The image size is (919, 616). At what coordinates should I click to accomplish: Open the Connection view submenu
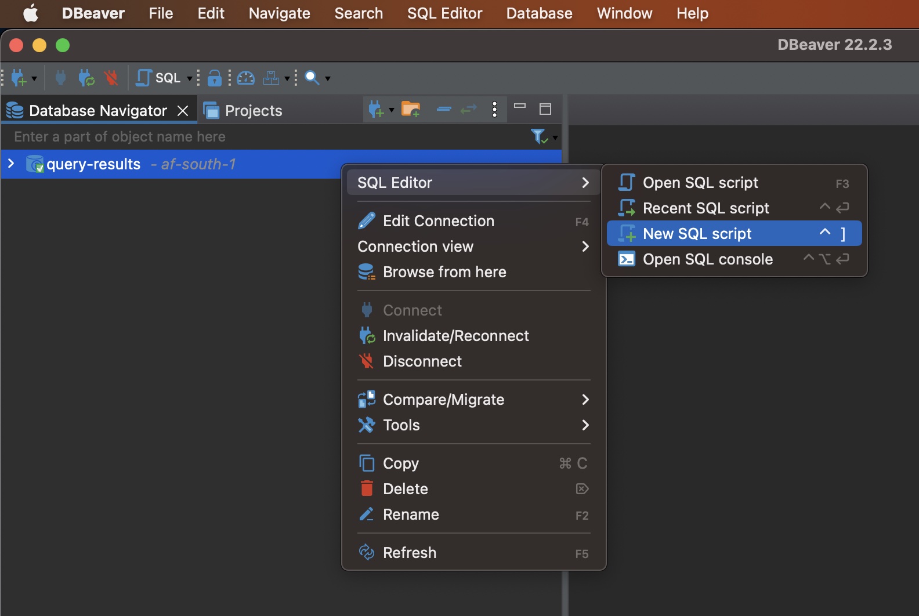(x=474, y=247)
